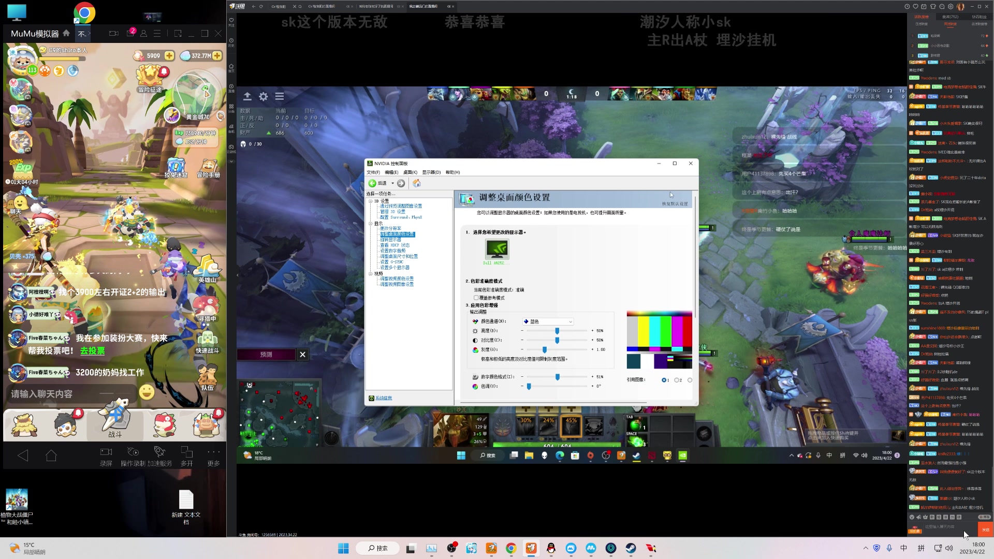Adjust the 亮度 brightness slider
The image size is (994, 559).
click(557, 331)
